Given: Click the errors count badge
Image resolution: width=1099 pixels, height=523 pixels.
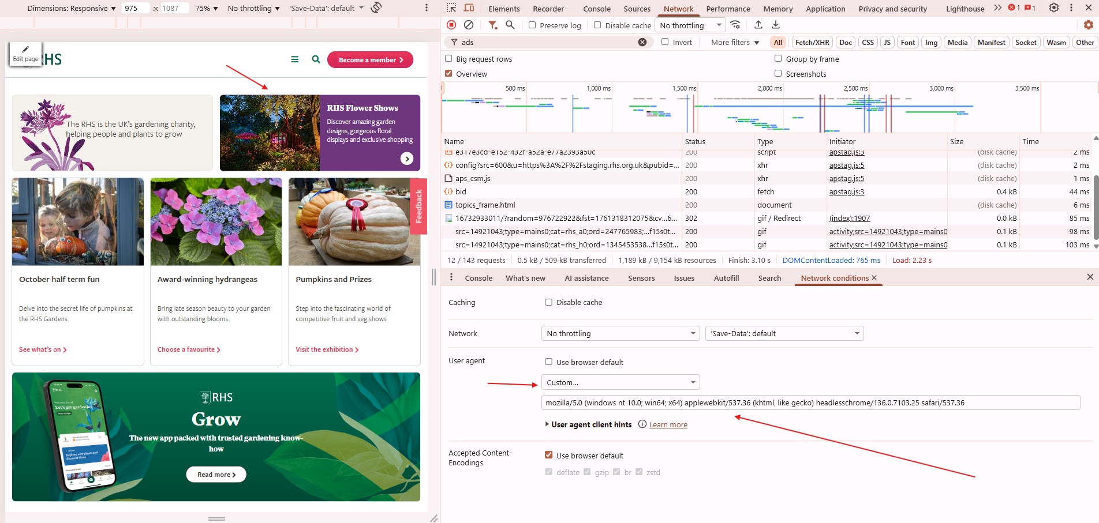Looking at the screenshot, I should [x=1014, y=8].
